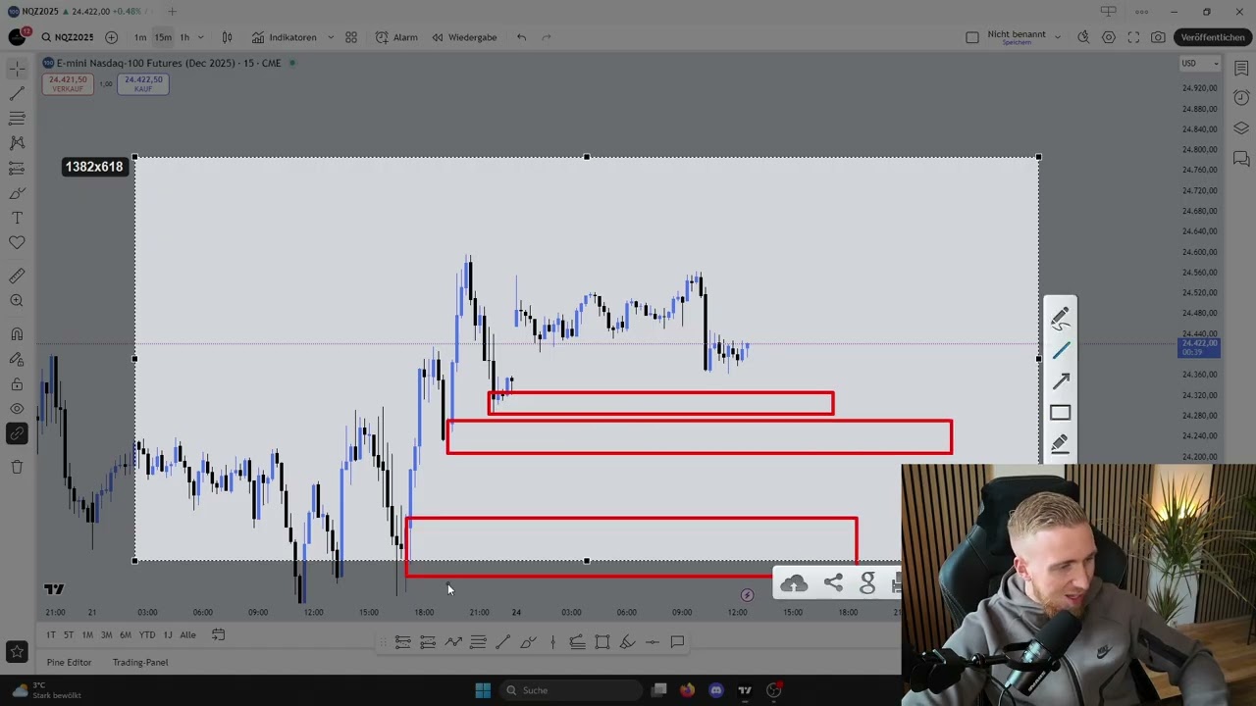Redo the chart action
The image size is (1256, 706).
coord(547,37)
